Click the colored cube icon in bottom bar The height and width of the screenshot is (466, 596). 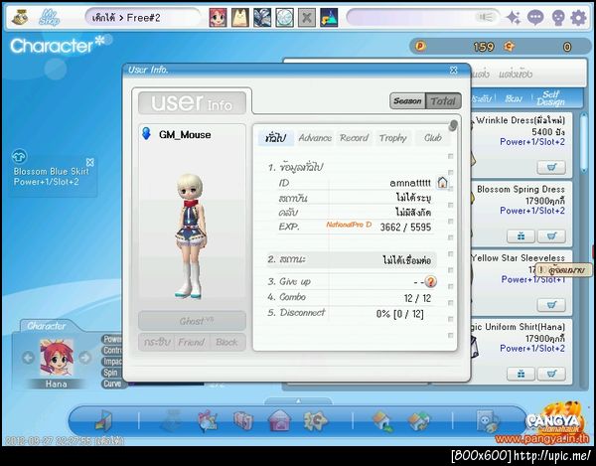pos(103,420)
